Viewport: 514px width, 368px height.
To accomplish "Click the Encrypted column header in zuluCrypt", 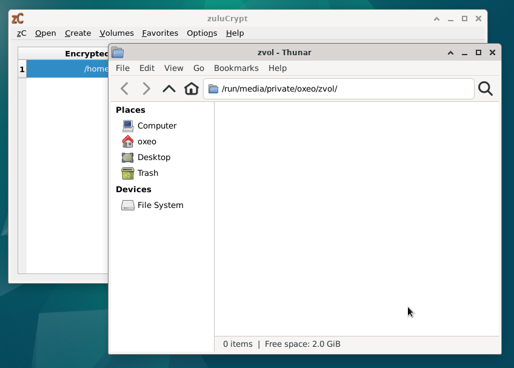I will pos(63,53).
